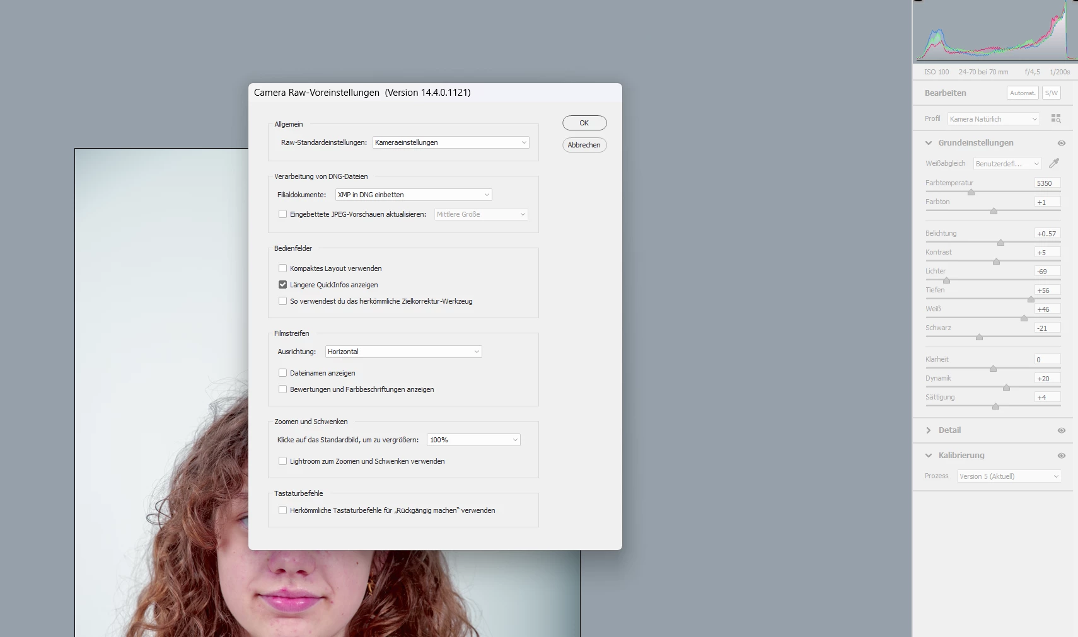
Task: Open the Ausrichtung Horizontal dropdown
Action: pos(403,352)
